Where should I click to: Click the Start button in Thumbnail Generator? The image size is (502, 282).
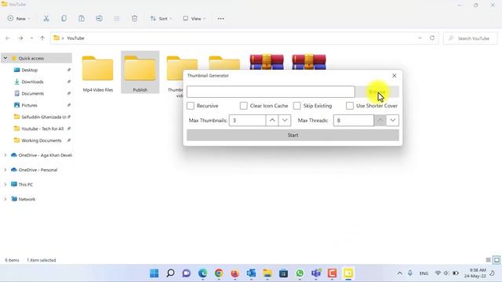[x=293, y=135]
